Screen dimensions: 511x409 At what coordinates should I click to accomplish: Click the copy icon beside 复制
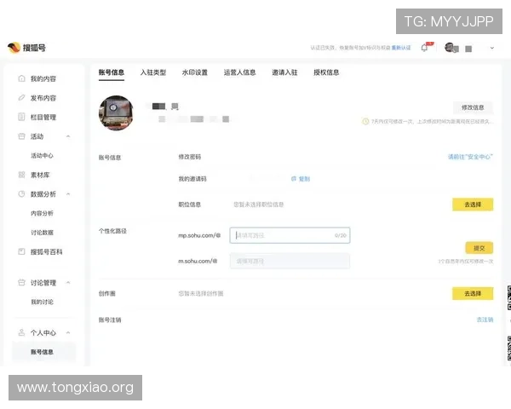pos(294,179)
